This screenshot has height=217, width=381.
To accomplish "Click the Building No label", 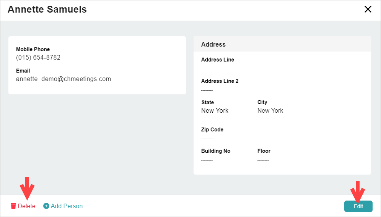I will click(216, 151).
